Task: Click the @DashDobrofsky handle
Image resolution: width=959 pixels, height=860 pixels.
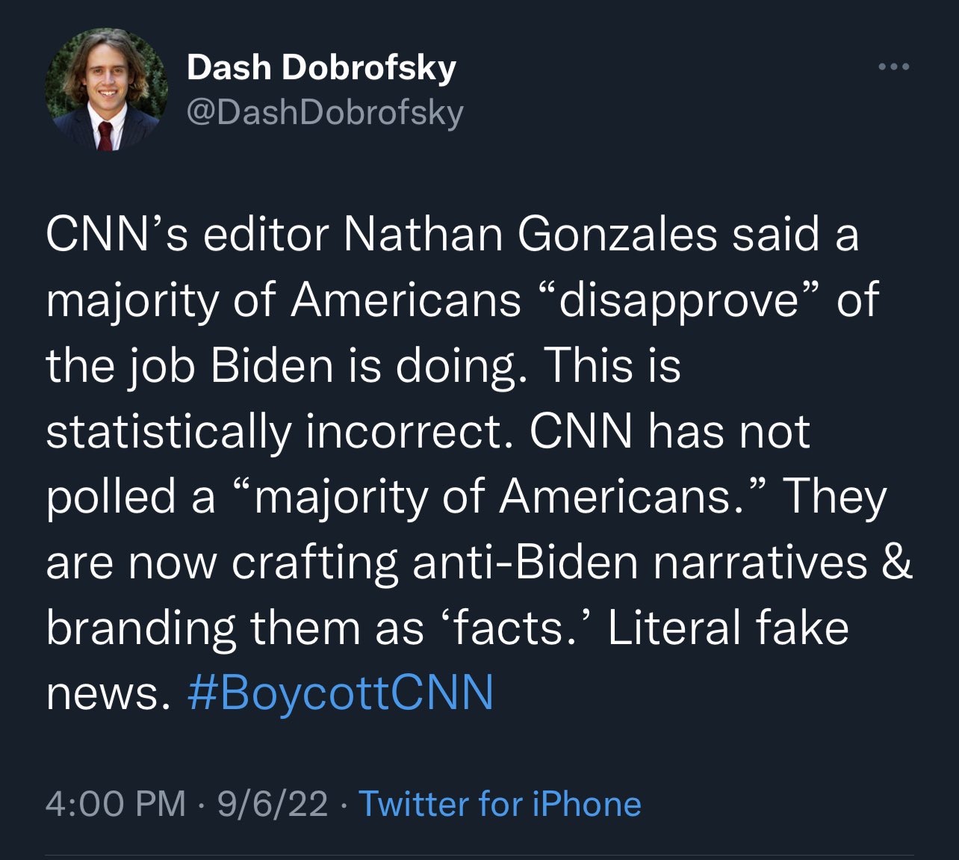Action: [x=325, y=113]
